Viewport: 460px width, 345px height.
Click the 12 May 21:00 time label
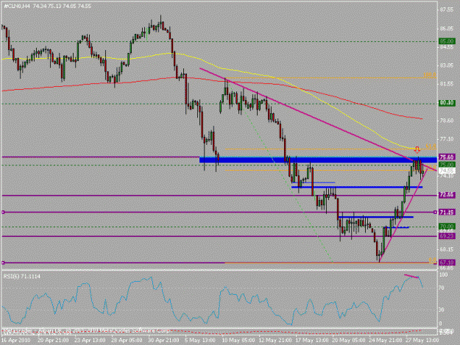(275, 341)
